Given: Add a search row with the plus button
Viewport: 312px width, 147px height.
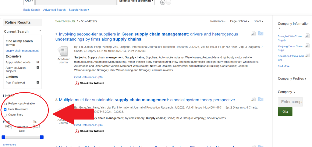Looking at the screenshot, I should click(x=163, y=2).
